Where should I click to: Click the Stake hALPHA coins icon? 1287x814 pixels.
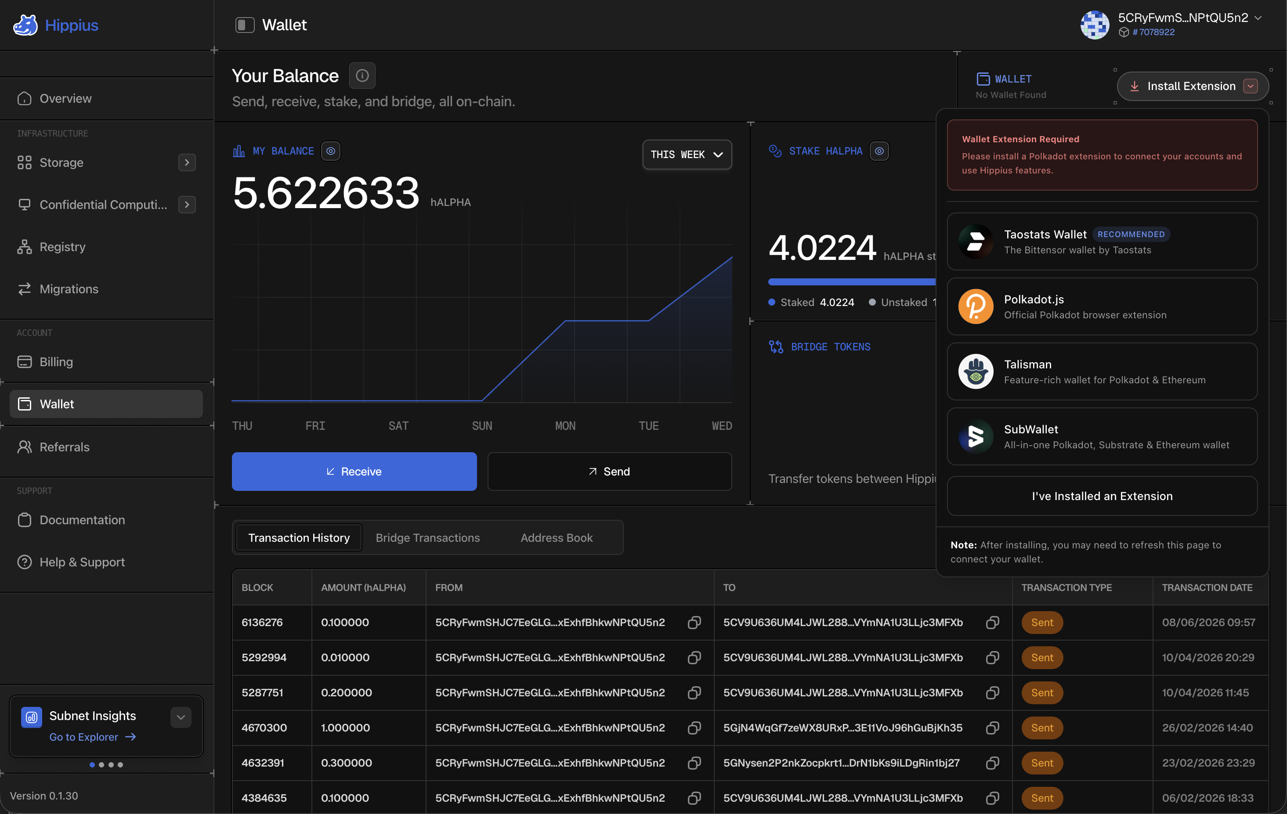point(775,151)
